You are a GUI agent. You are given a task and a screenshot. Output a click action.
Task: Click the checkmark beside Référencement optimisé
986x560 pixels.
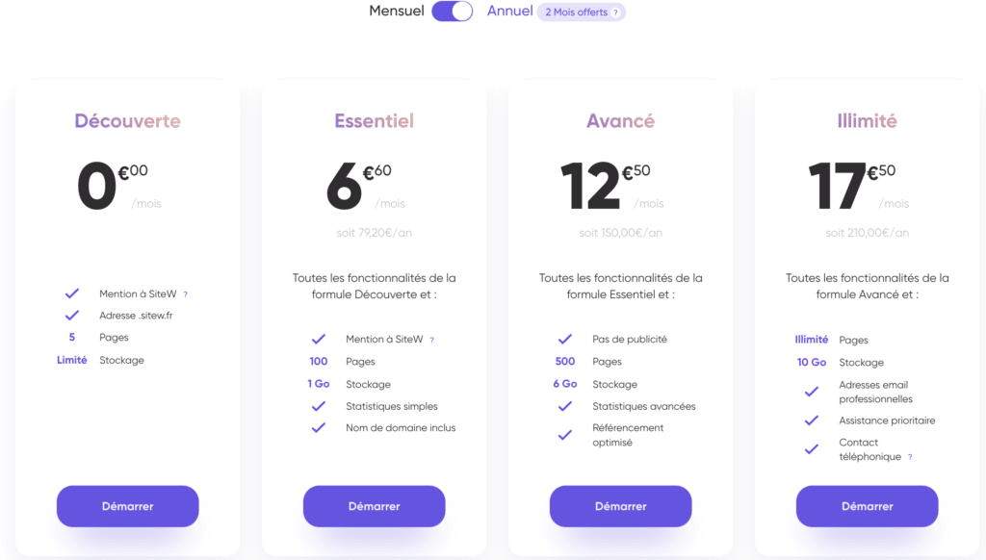pos(565,435)
